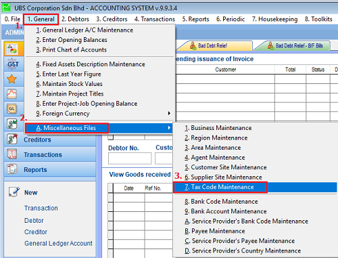Image resolution: width=338 pixels, height=258 pixels.
Task: Click the Reports icon in the sidebar
Action: point(12,169)
